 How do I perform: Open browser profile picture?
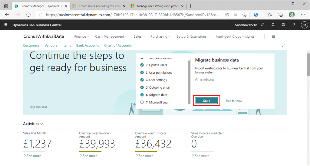coord(292,15)
